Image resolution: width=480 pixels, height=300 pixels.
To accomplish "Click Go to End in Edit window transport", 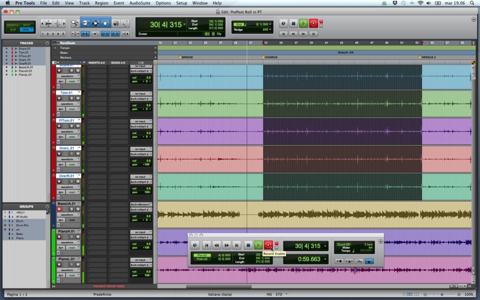I will [313, 34].
